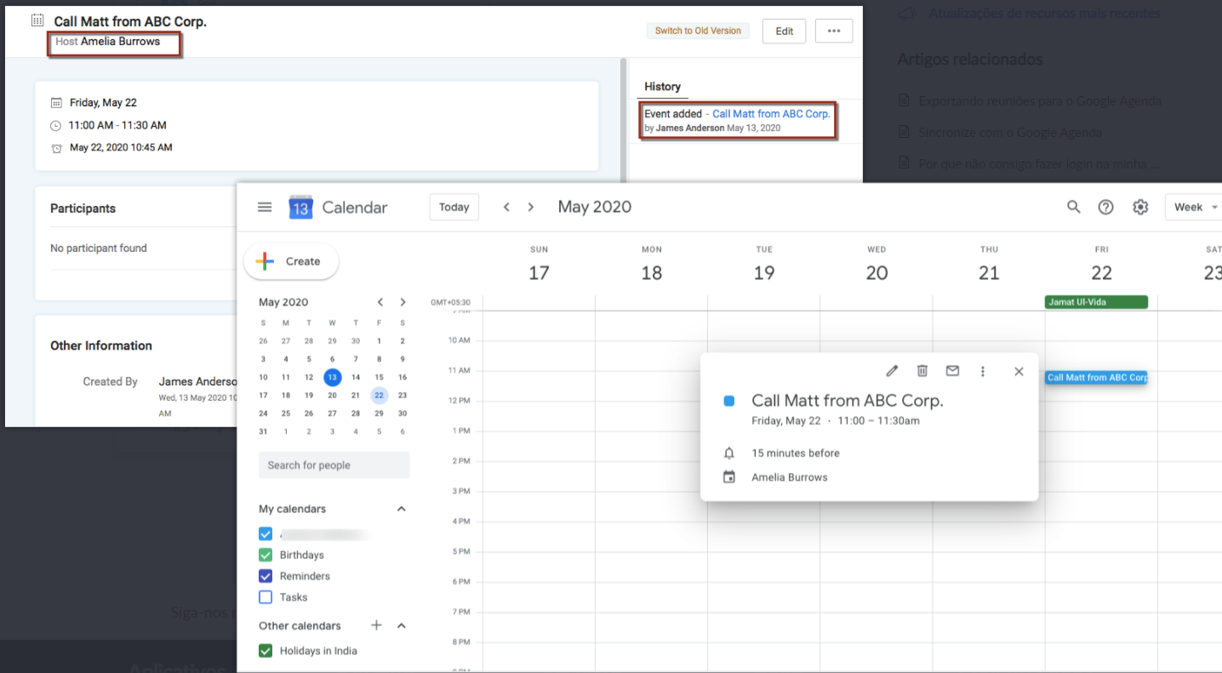Select day 22 in mini calendar
The width and height of the screenshot is (1222, 673).
(380, 395)
